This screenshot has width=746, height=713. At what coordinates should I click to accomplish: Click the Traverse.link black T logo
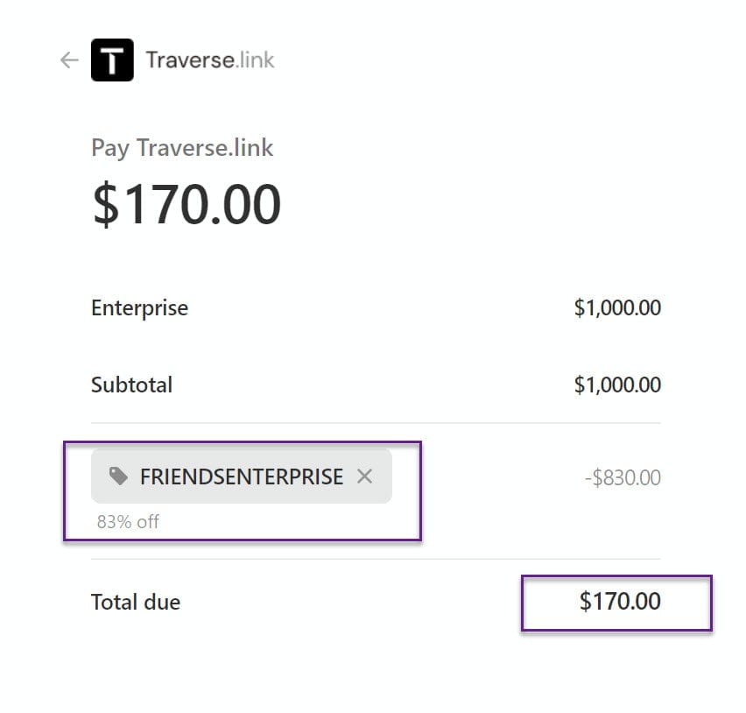pyautogui.click(x=113, y=60)
